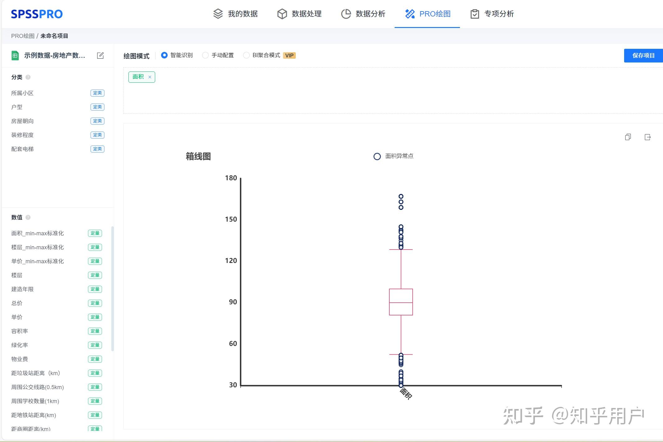Select the 户型 categorical variable

pos(17,107)
